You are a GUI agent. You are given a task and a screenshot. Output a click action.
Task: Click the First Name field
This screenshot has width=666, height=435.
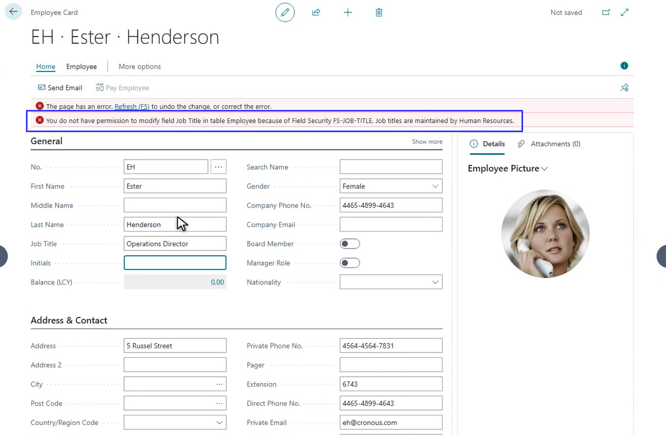click(175, 186)
